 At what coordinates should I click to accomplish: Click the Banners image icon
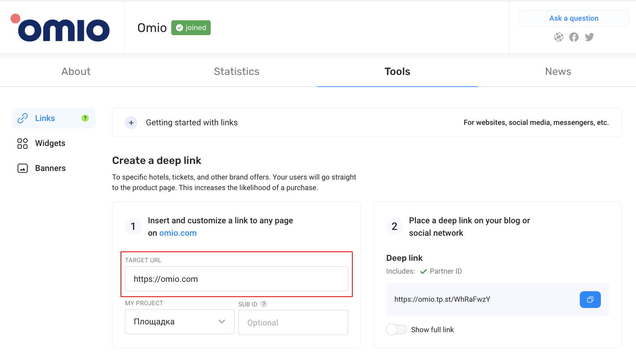[23, 168]
